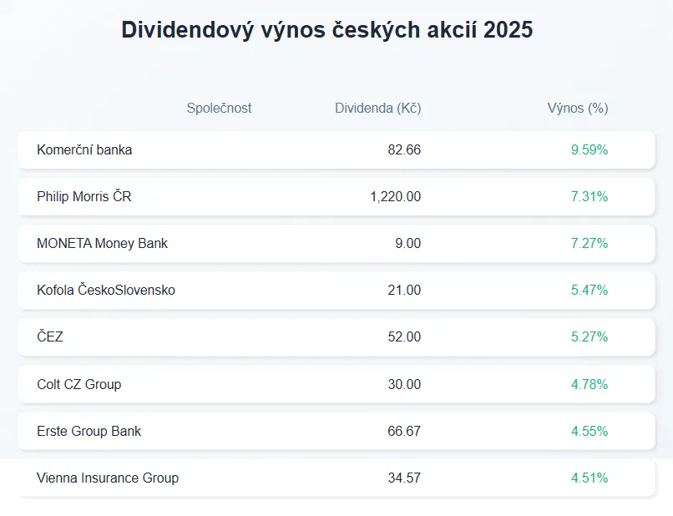Viewport: 673px width, 516px height.
Task: Click the Výnos (%) column header
Action: click(577, 109)
